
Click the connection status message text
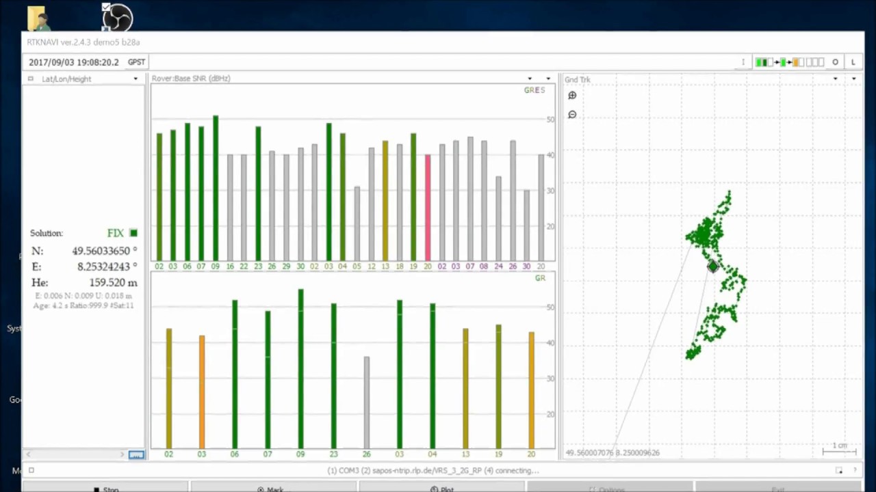(433, 470)
